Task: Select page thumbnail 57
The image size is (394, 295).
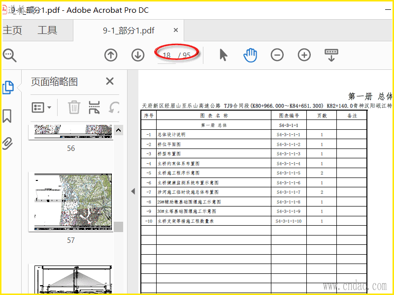Action: click(x=70, y=202)
